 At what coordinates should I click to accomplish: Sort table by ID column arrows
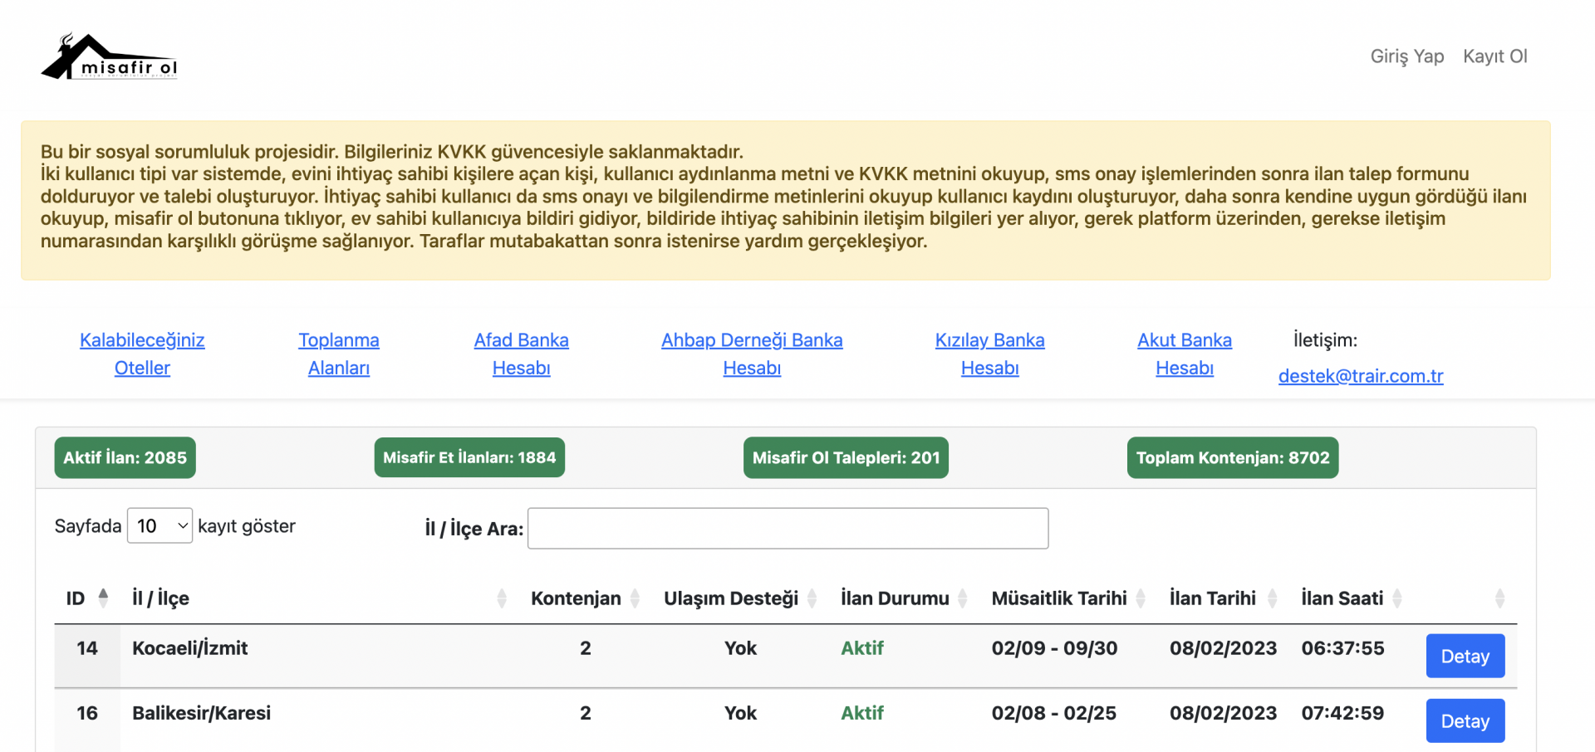tap(103, 598)
